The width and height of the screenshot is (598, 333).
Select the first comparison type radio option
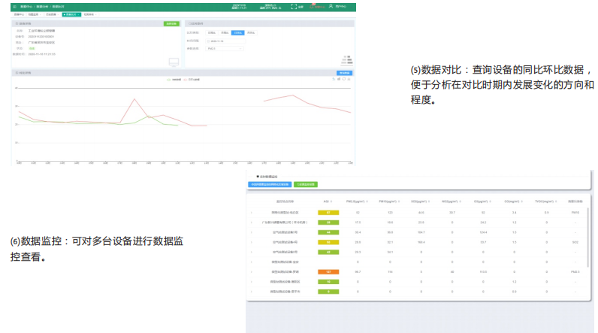point(213,33)
